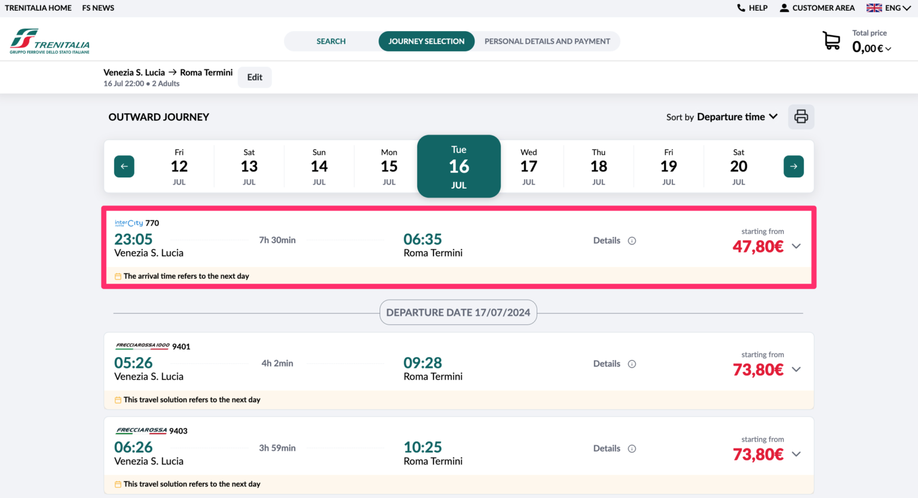
Task: Click the Frecciarossa 1000 logo on train 9401
Action: point(143,346)
